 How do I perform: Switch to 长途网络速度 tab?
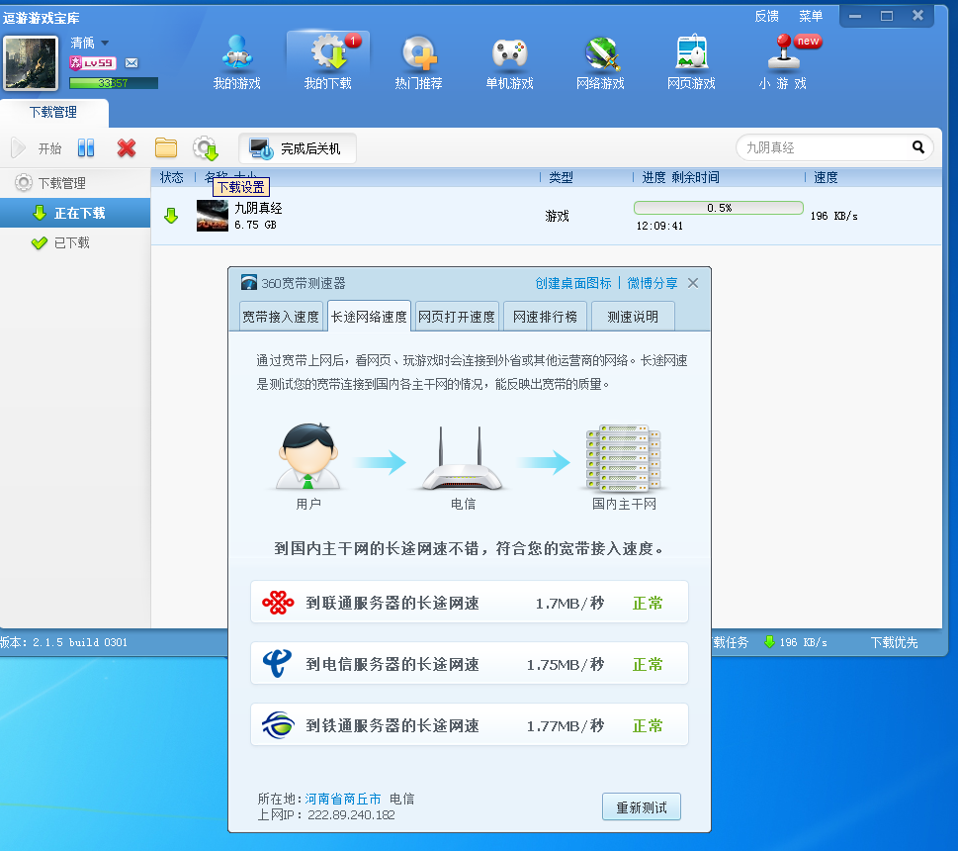point(369,316)
